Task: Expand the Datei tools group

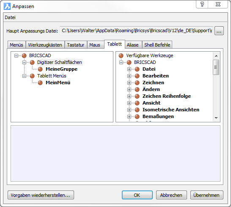Action: pyautogui.click(x=129, y=69)
